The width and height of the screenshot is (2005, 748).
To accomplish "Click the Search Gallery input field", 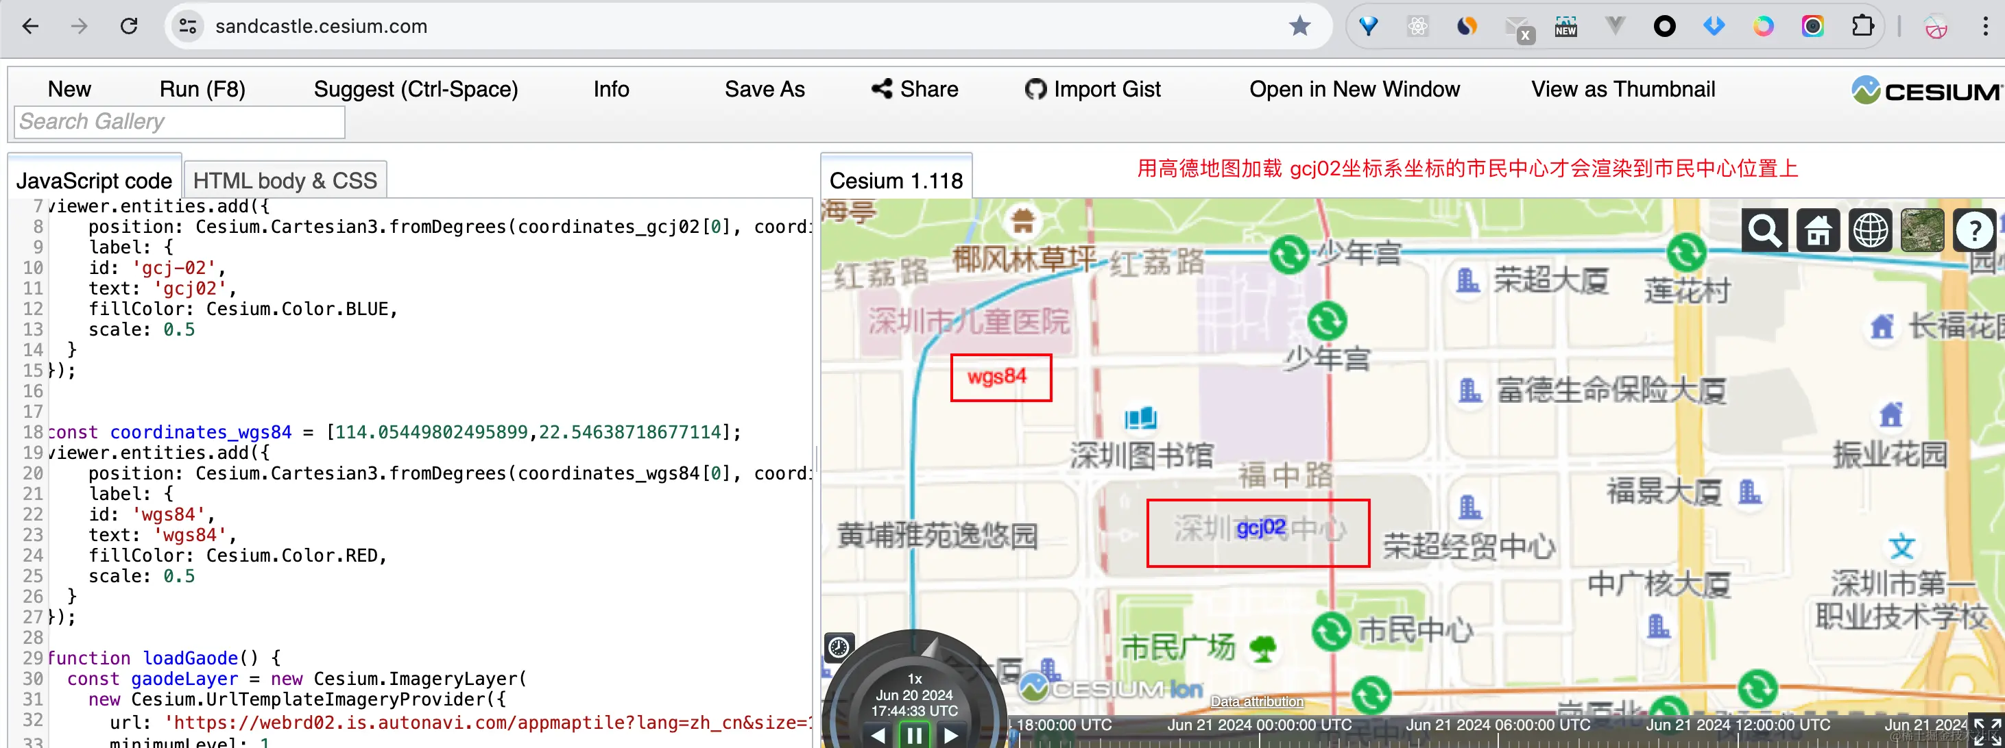I will pyautogui.click(x=179, y=122).
